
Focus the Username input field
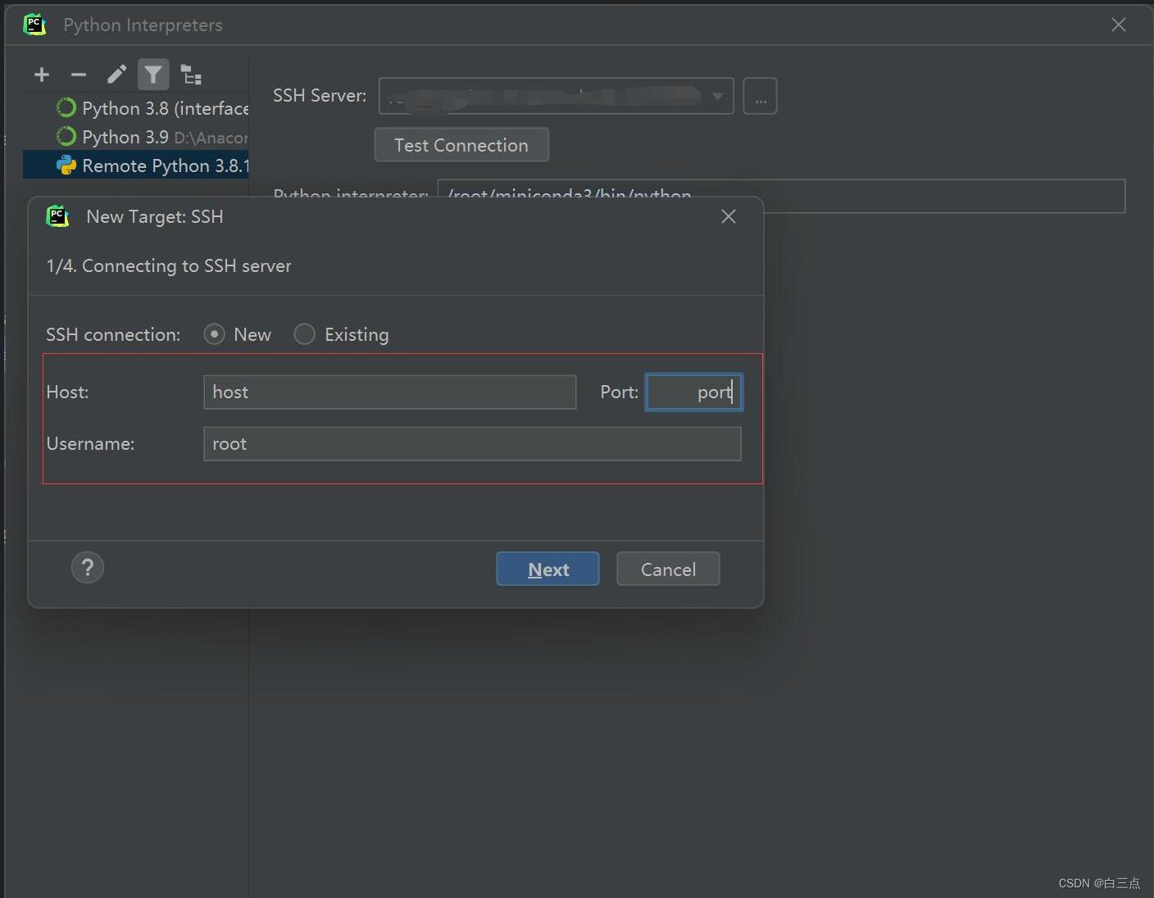pyautogui.click(x=472, y=444)
